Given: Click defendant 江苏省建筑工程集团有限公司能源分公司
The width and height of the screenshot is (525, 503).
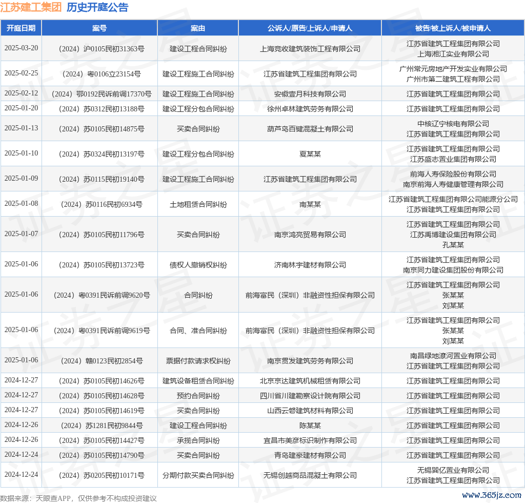Looking at the screenshot, I should tap(453, 199).
